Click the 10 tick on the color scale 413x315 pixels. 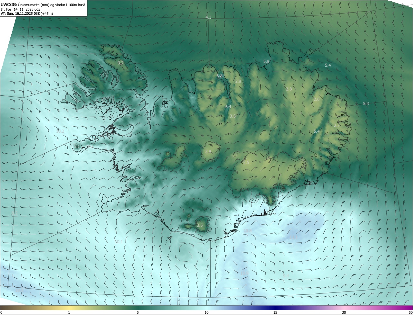tap(206, 312)
